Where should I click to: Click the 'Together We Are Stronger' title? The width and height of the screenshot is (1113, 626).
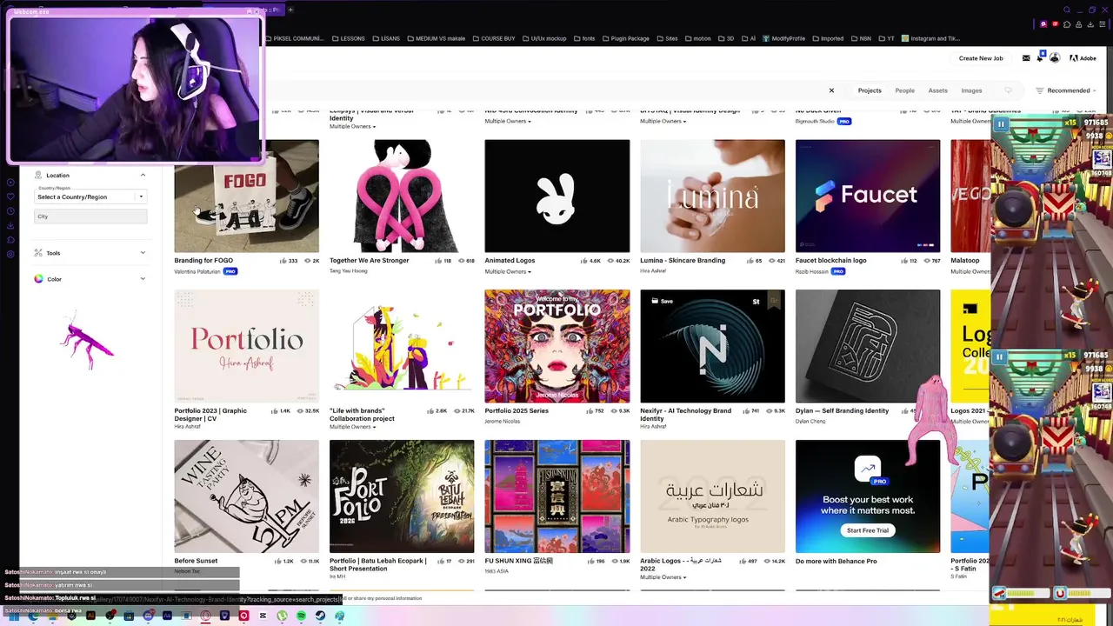(369, 261)
